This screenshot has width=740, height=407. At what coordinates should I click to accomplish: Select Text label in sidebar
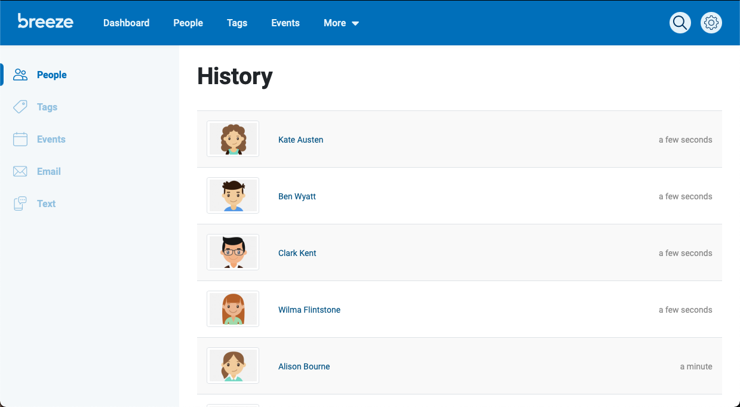(46, 203)
